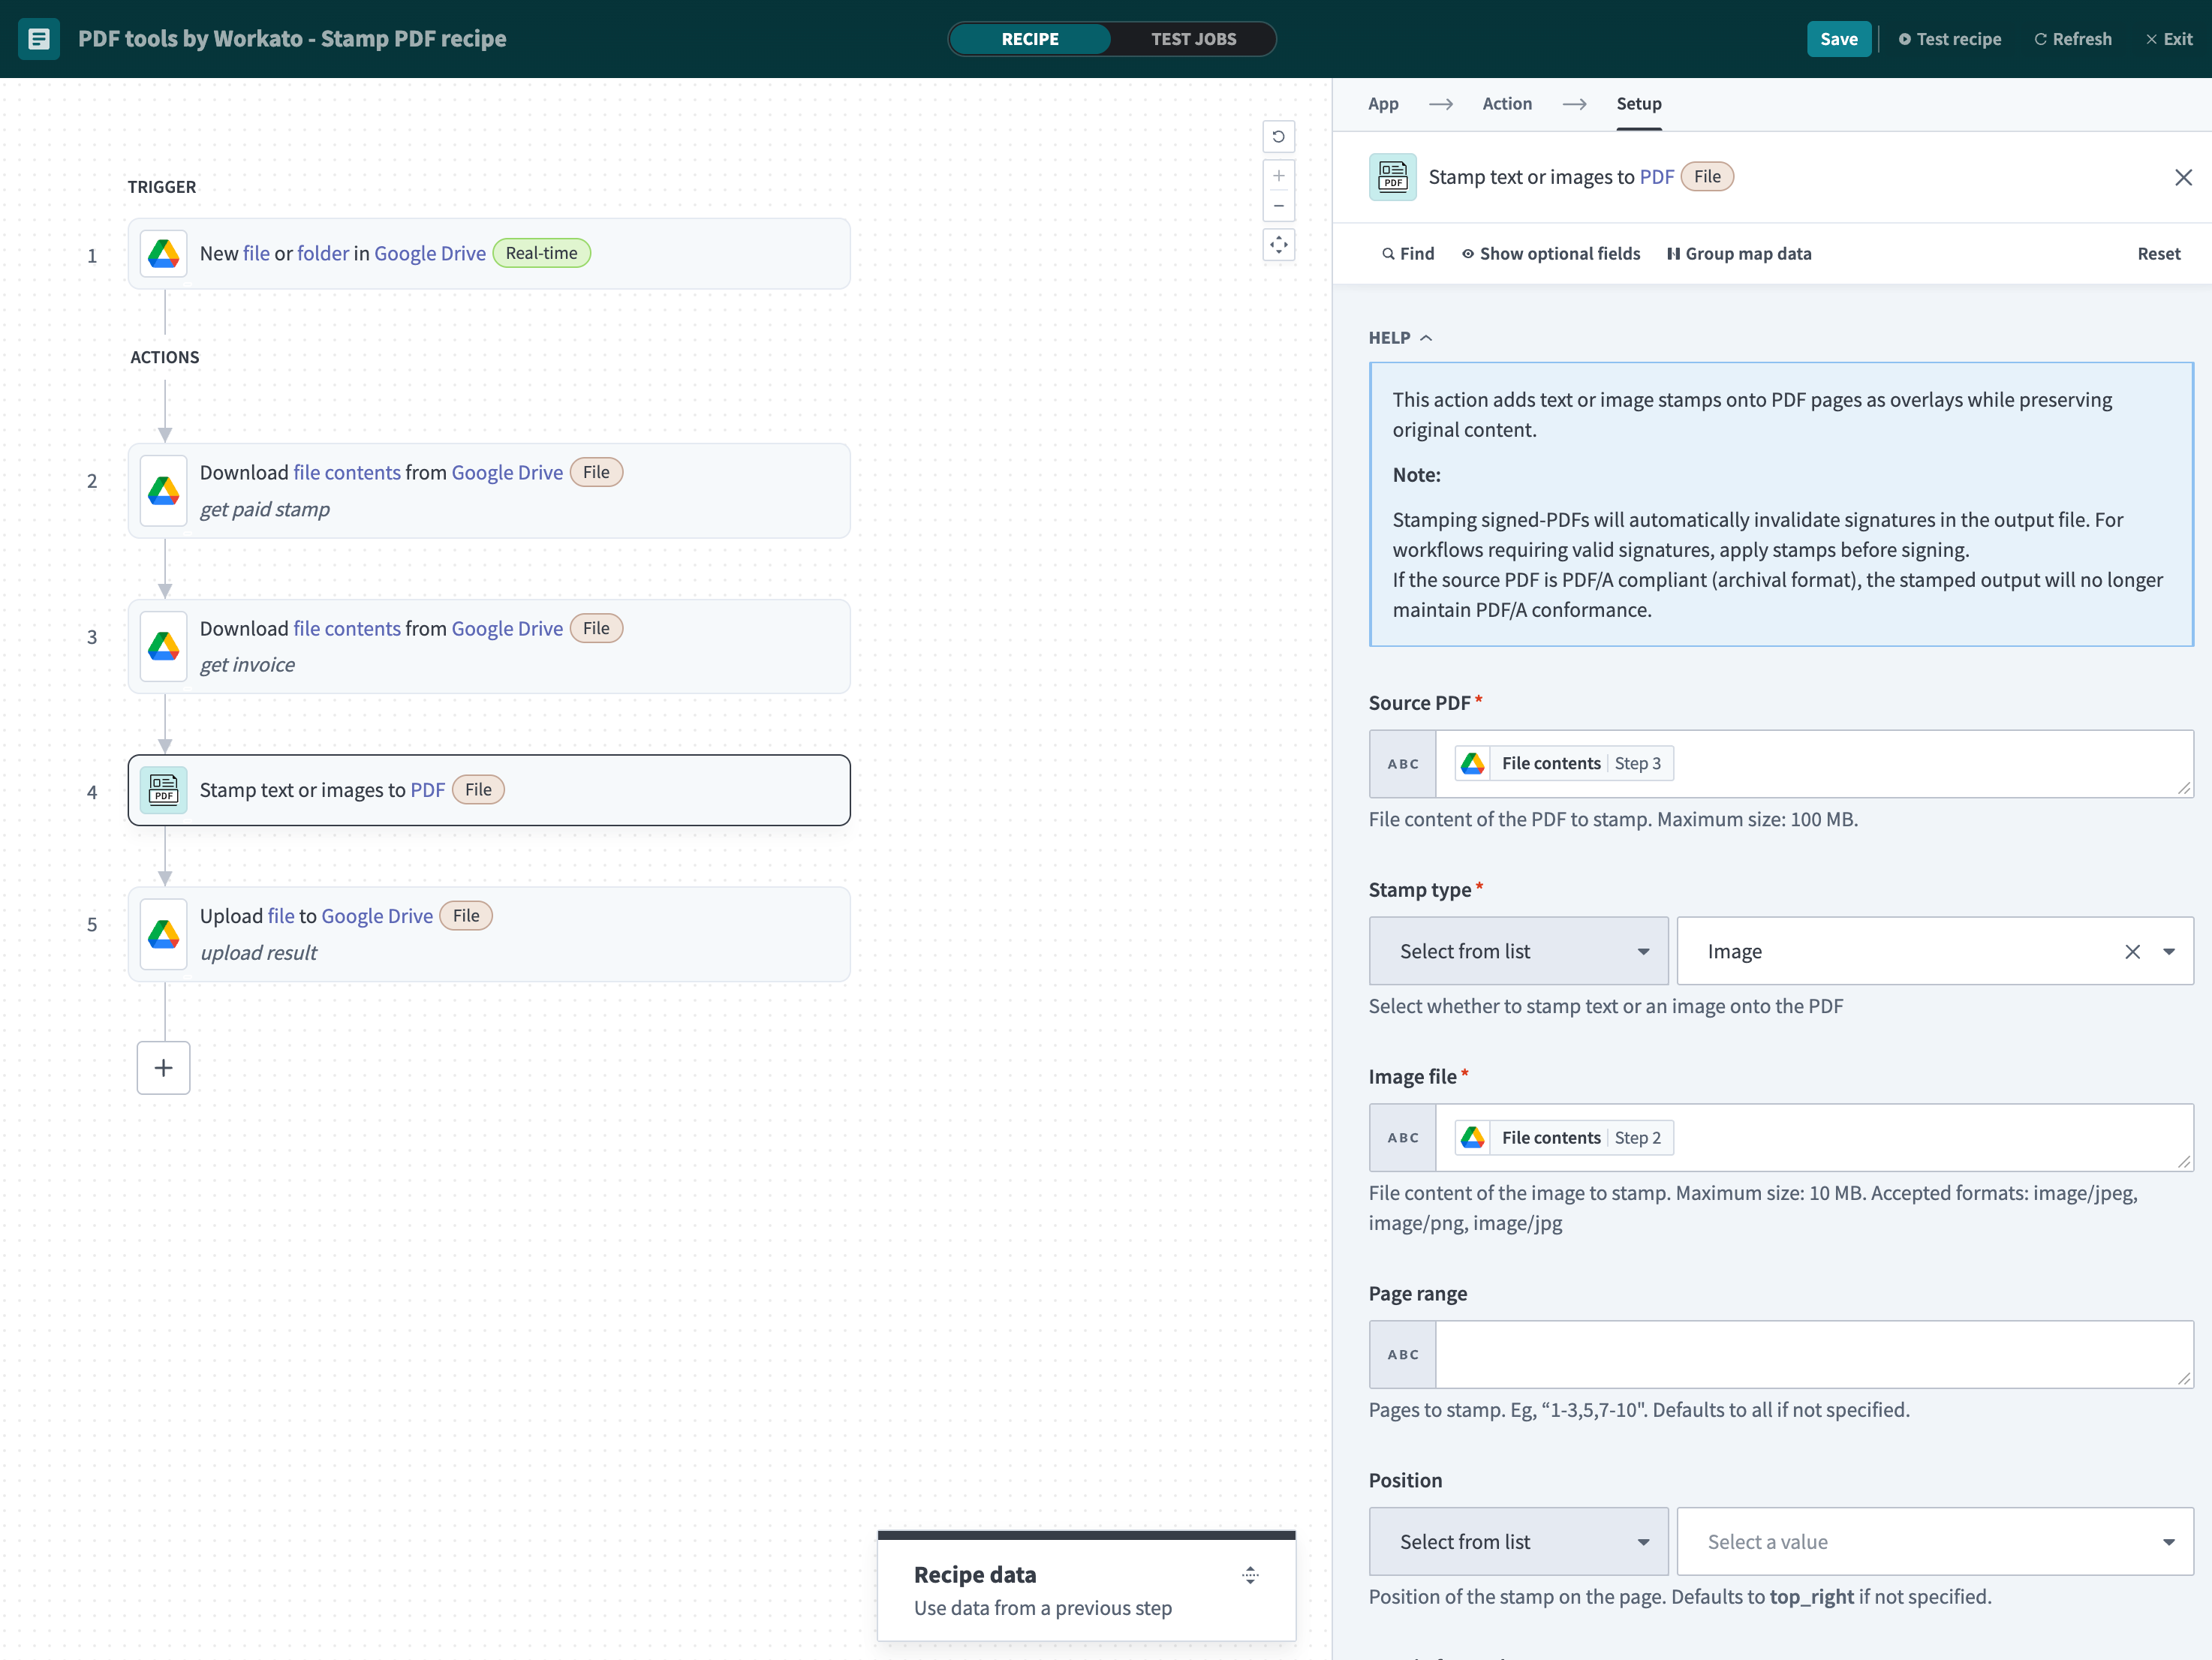Go to the App tab

[1383, 104]
